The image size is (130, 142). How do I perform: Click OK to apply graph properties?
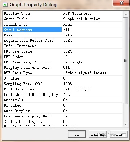(x=77, y=134)
